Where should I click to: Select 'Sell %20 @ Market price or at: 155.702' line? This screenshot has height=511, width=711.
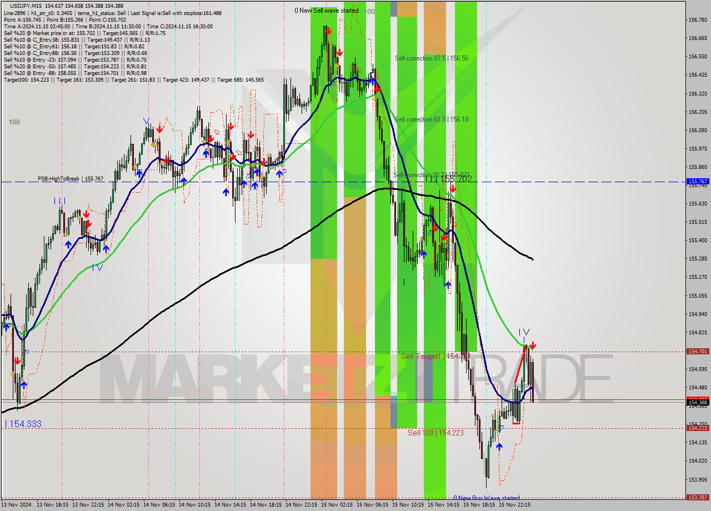pyautogui.click(x=84, y=33)
